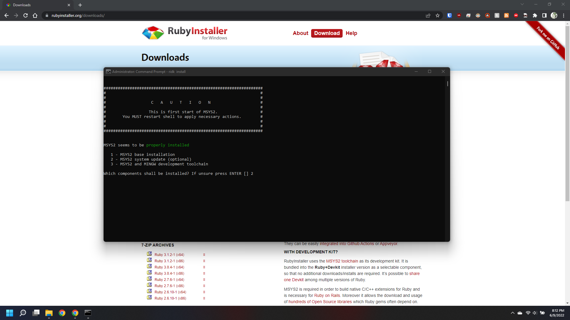This screenshot has width=570, height=320.
Task: Click the archive icon next to Ruby 3.0.4-1 (x86)
Action: (149, 273)
